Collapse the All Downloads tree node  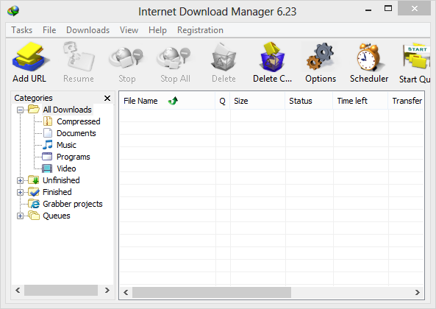20,110
